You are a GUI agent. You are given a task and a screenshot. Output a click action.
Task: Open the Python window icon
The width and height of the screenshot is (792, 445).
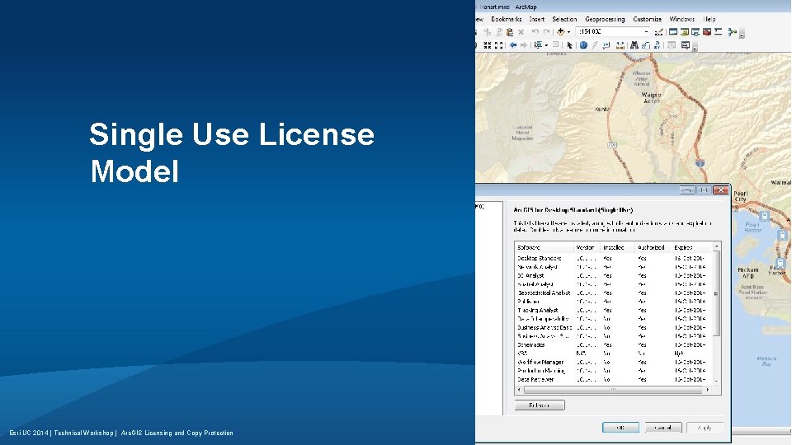718,32
